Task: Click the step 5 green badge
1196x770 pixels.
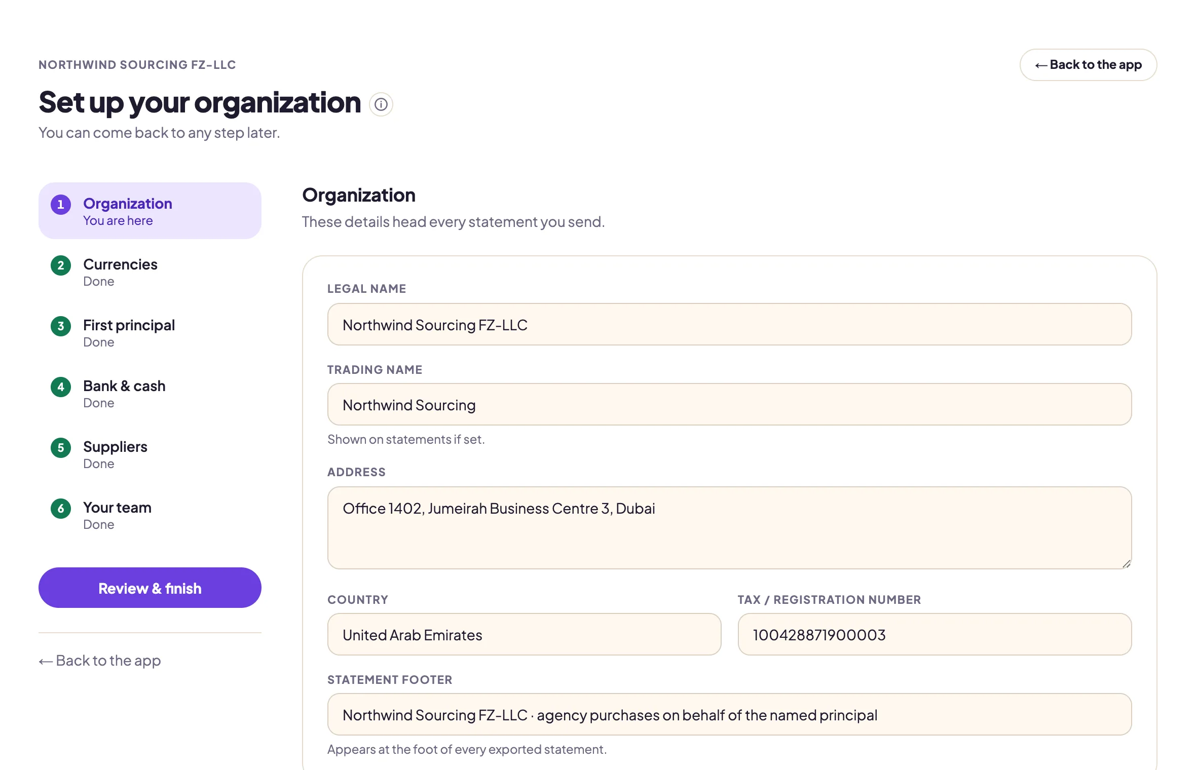Action: [61, 447]
